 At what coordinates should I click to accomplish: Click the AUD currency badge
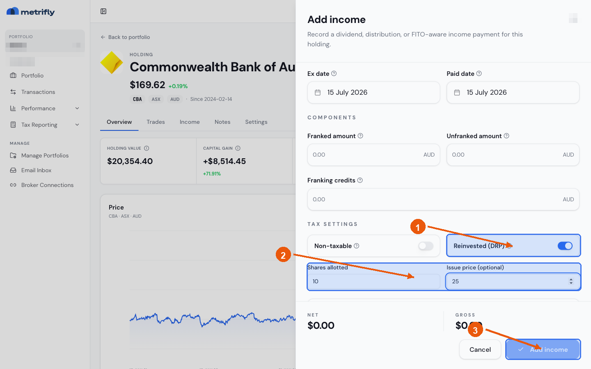click(x=175, y=99)
